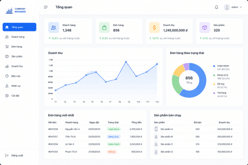Click 320,000,000 đ revenue cell
The height and width of the screenshot is (165, 248).
(x=224, y=129)
